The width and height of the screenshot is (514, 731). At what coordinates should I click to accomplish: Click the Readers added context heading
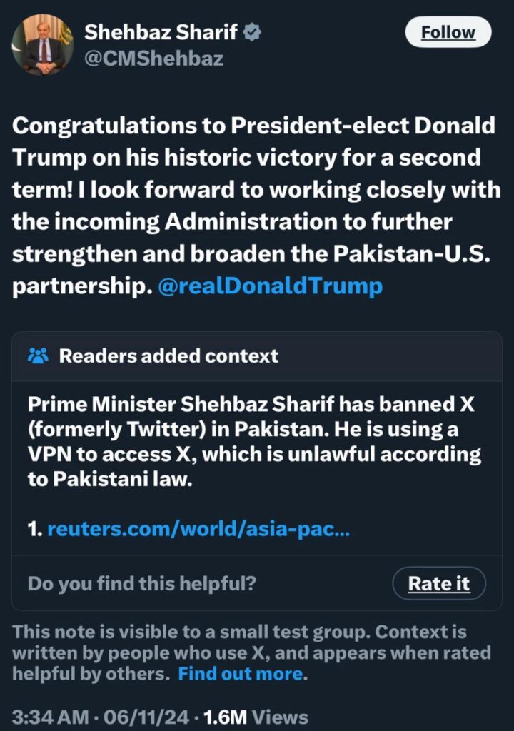pos(168,355)
